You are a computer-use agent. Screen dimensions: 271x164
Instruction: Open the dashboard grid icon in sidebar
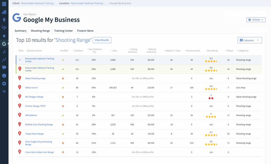pyautogui.click(x=4, y=4)
